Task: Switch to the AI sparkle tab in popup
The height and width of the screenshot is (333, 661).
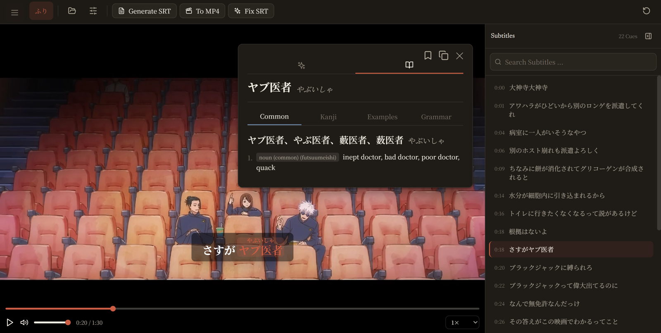Action: (302, 65)
